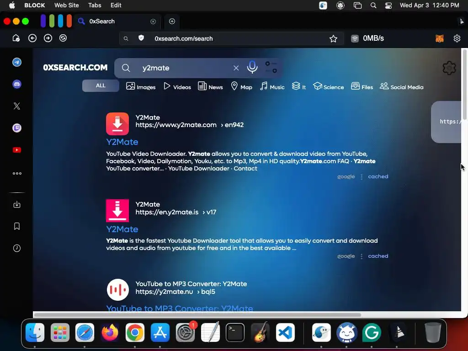
Task: Click the pink en.y2mate.is favicon thumbnail
Action: point(117,210)
